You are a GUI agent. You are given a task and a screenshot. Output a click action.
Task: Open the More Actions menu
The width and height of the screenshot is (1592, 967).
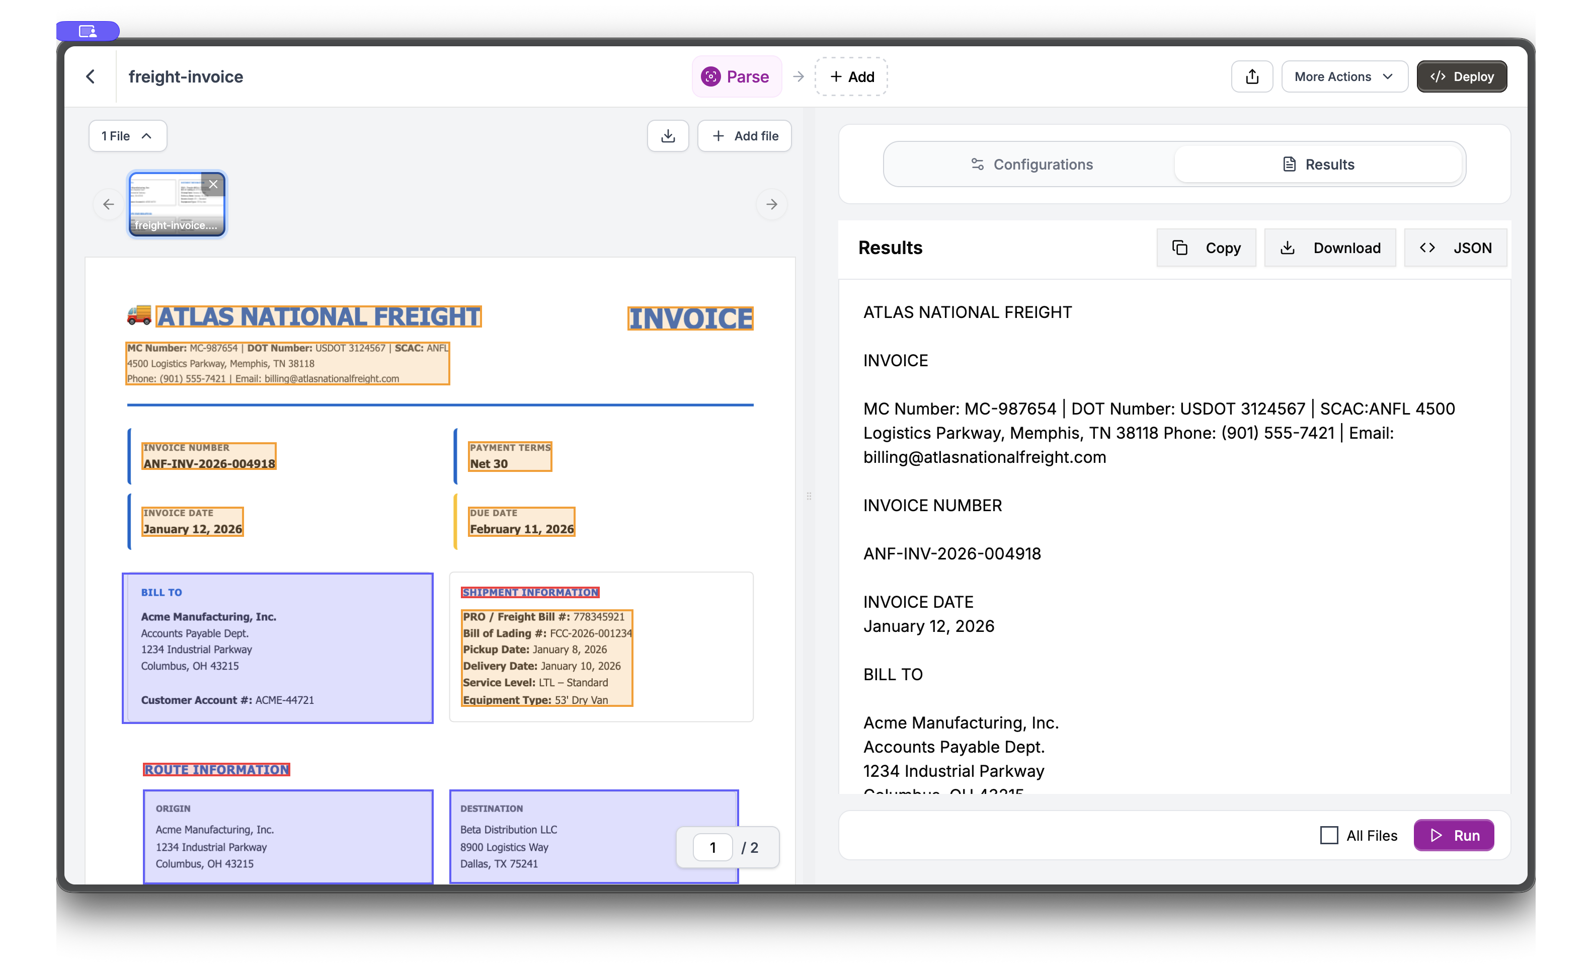1344,76
